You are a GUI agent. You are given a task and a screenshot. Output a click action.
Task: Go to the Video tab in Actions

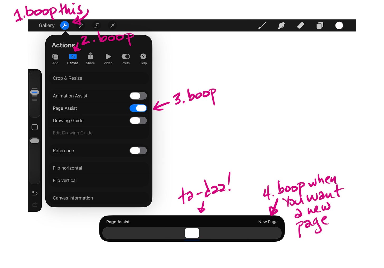(108, 59)
